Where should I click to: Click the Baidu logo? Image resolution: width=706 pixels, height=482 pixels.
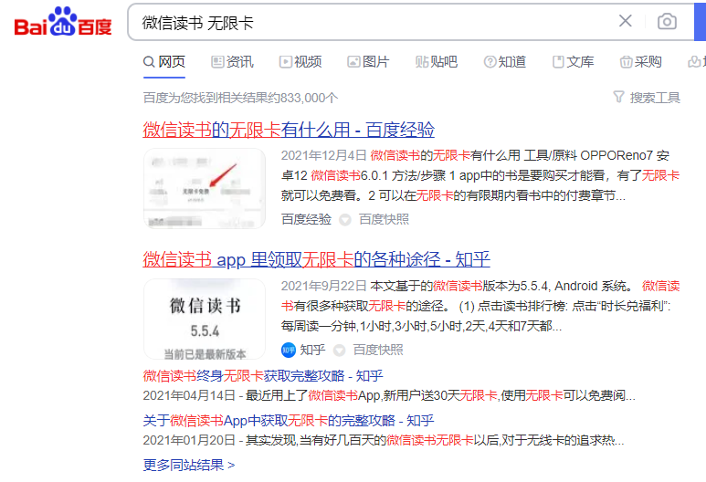(63, 22)
